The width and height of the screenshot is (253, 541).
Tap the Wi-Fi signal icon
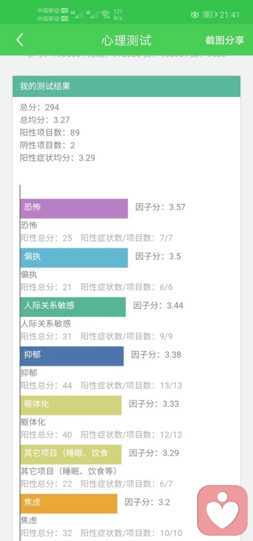(x=105, y=15)
